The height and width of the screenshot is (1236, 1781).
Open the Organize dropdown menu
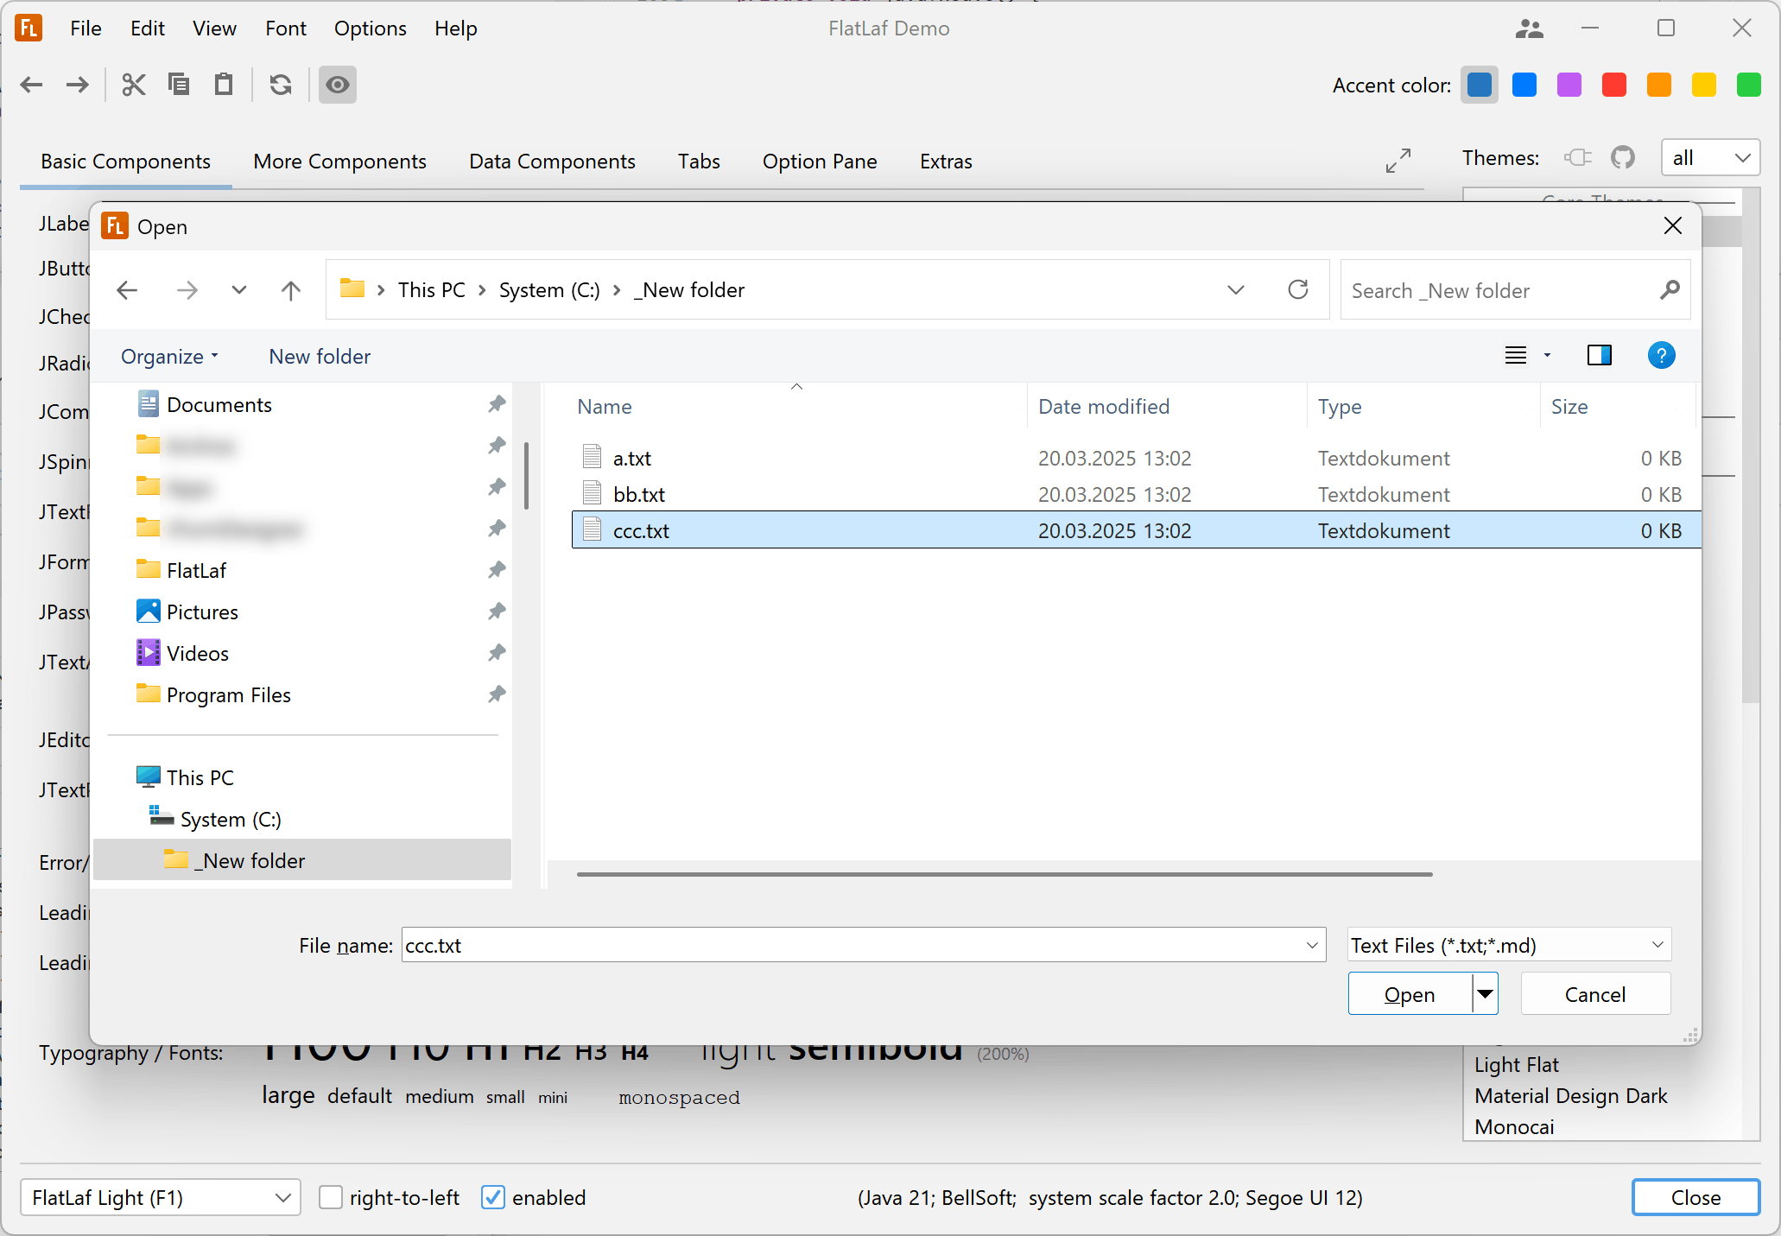coord(170,357)
